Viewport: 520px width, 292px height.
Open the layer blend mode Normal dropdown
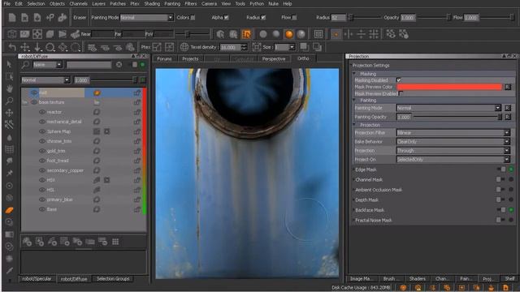[45, 80]
